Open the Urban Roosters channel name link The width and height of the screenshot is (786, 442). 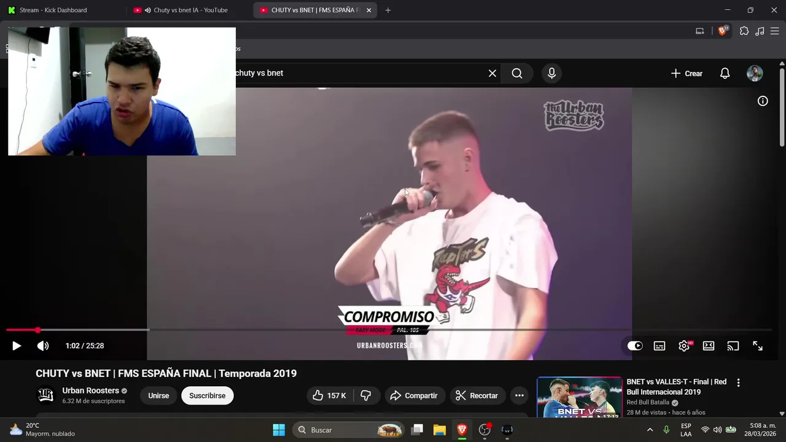(90, 391)
